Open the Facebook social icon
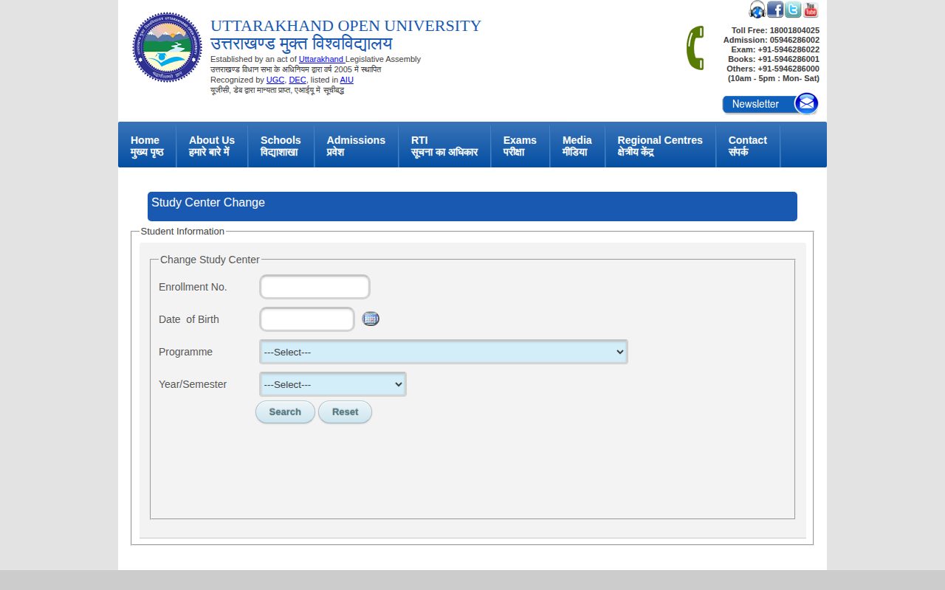This screenshot has height=590, width=945. (775, 10)
